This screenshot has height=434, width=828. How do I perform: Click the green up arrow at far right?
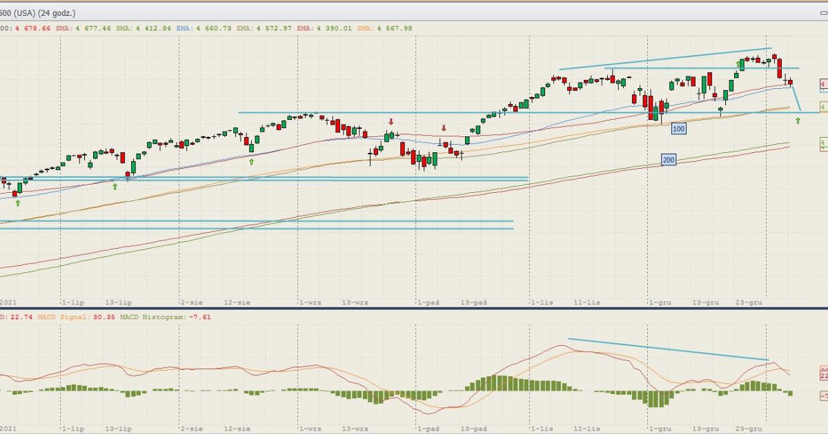(x=798, y=121)
